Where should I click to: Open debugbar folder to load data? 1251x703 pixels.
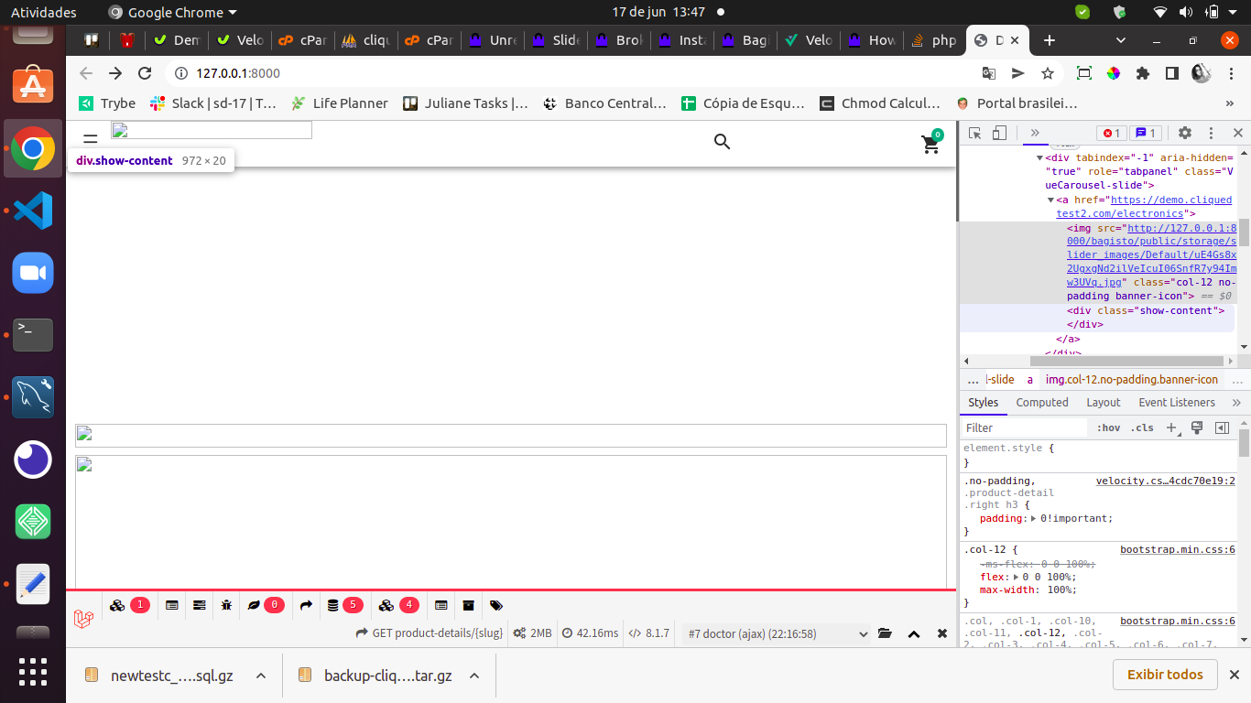pyautogui.click(x=885, y=633)
